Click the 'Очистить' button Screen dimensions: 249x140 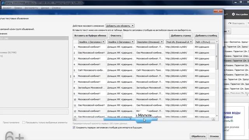coord(116,35)
